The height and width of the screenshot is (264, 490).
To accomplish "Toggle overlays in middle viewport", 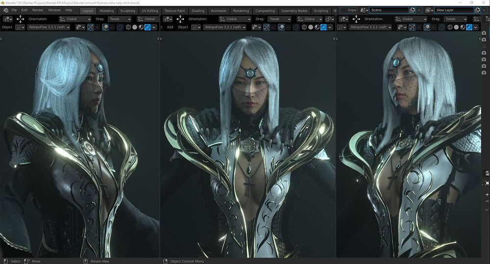I will 281,27.
